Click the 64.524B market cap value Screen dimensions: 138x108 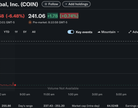pyautogui.click(x=113, y=106)
